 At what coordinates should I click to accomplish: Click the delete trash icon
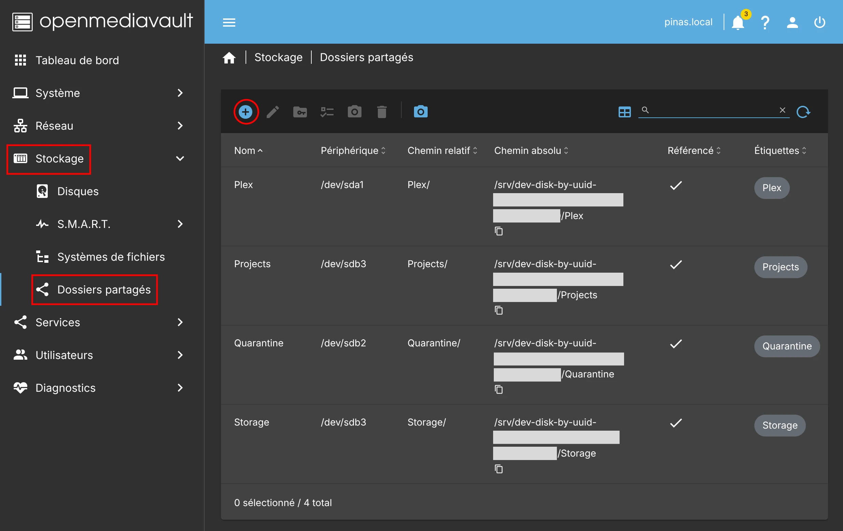click(x=382, y=112)
